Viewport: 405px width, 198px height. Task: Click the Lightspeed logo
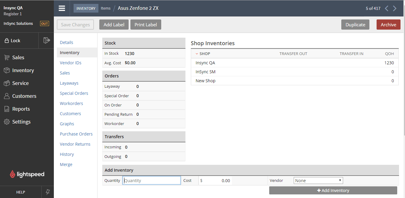(x=27, y=174)
